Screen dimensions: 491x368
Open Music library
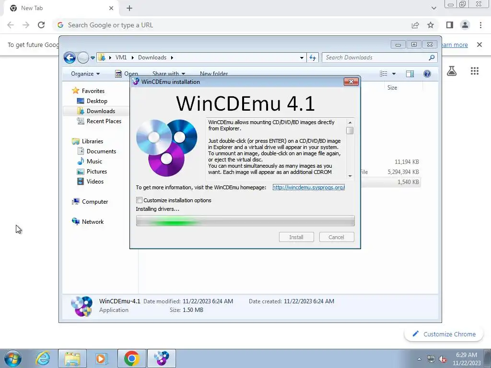[94, 161]
